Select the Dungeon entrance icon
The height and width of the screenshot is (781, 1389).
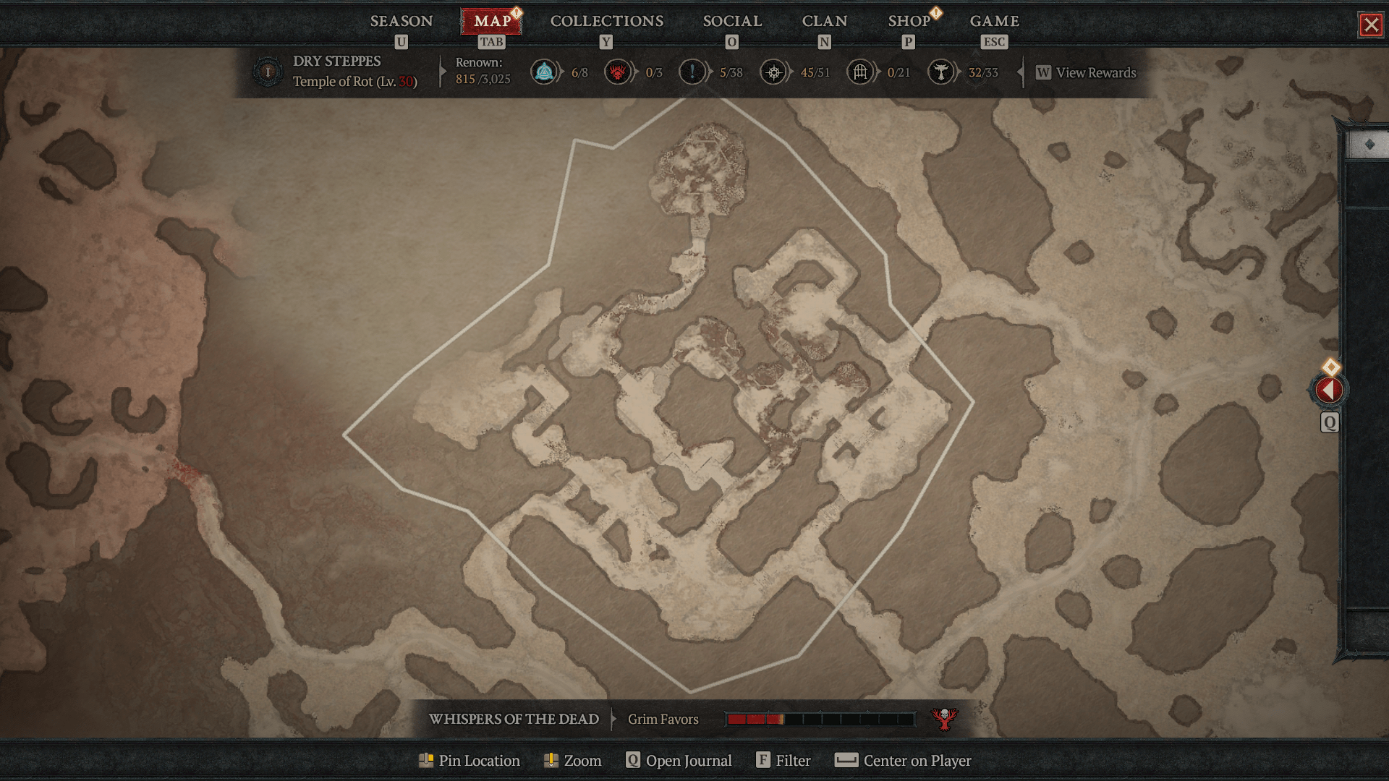point(857,72)
